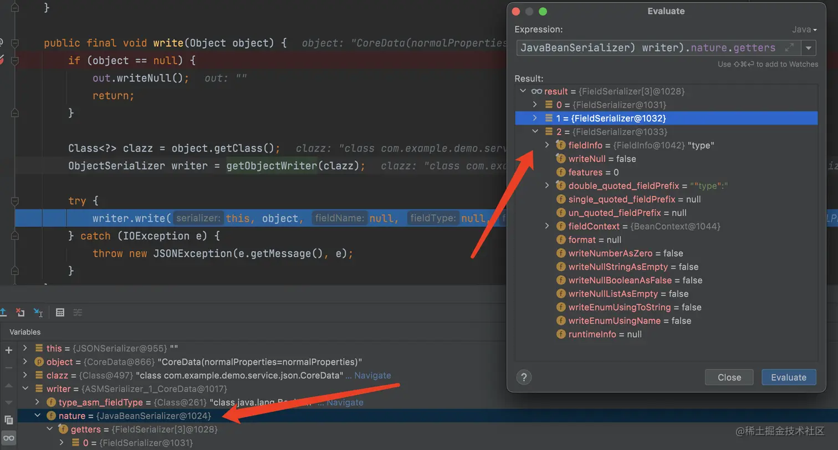The height and width of the screenshot is (450, 838).
Task: Select the format = null row
Action: pos(666,240)
